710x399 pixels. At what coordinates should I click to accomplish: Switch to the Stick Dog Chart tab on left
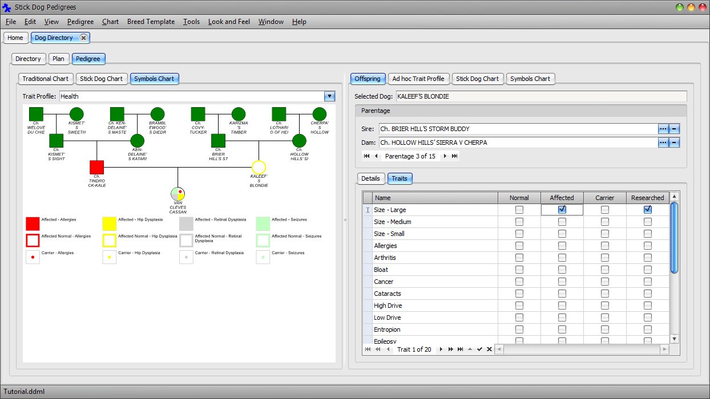pos(101,79)
